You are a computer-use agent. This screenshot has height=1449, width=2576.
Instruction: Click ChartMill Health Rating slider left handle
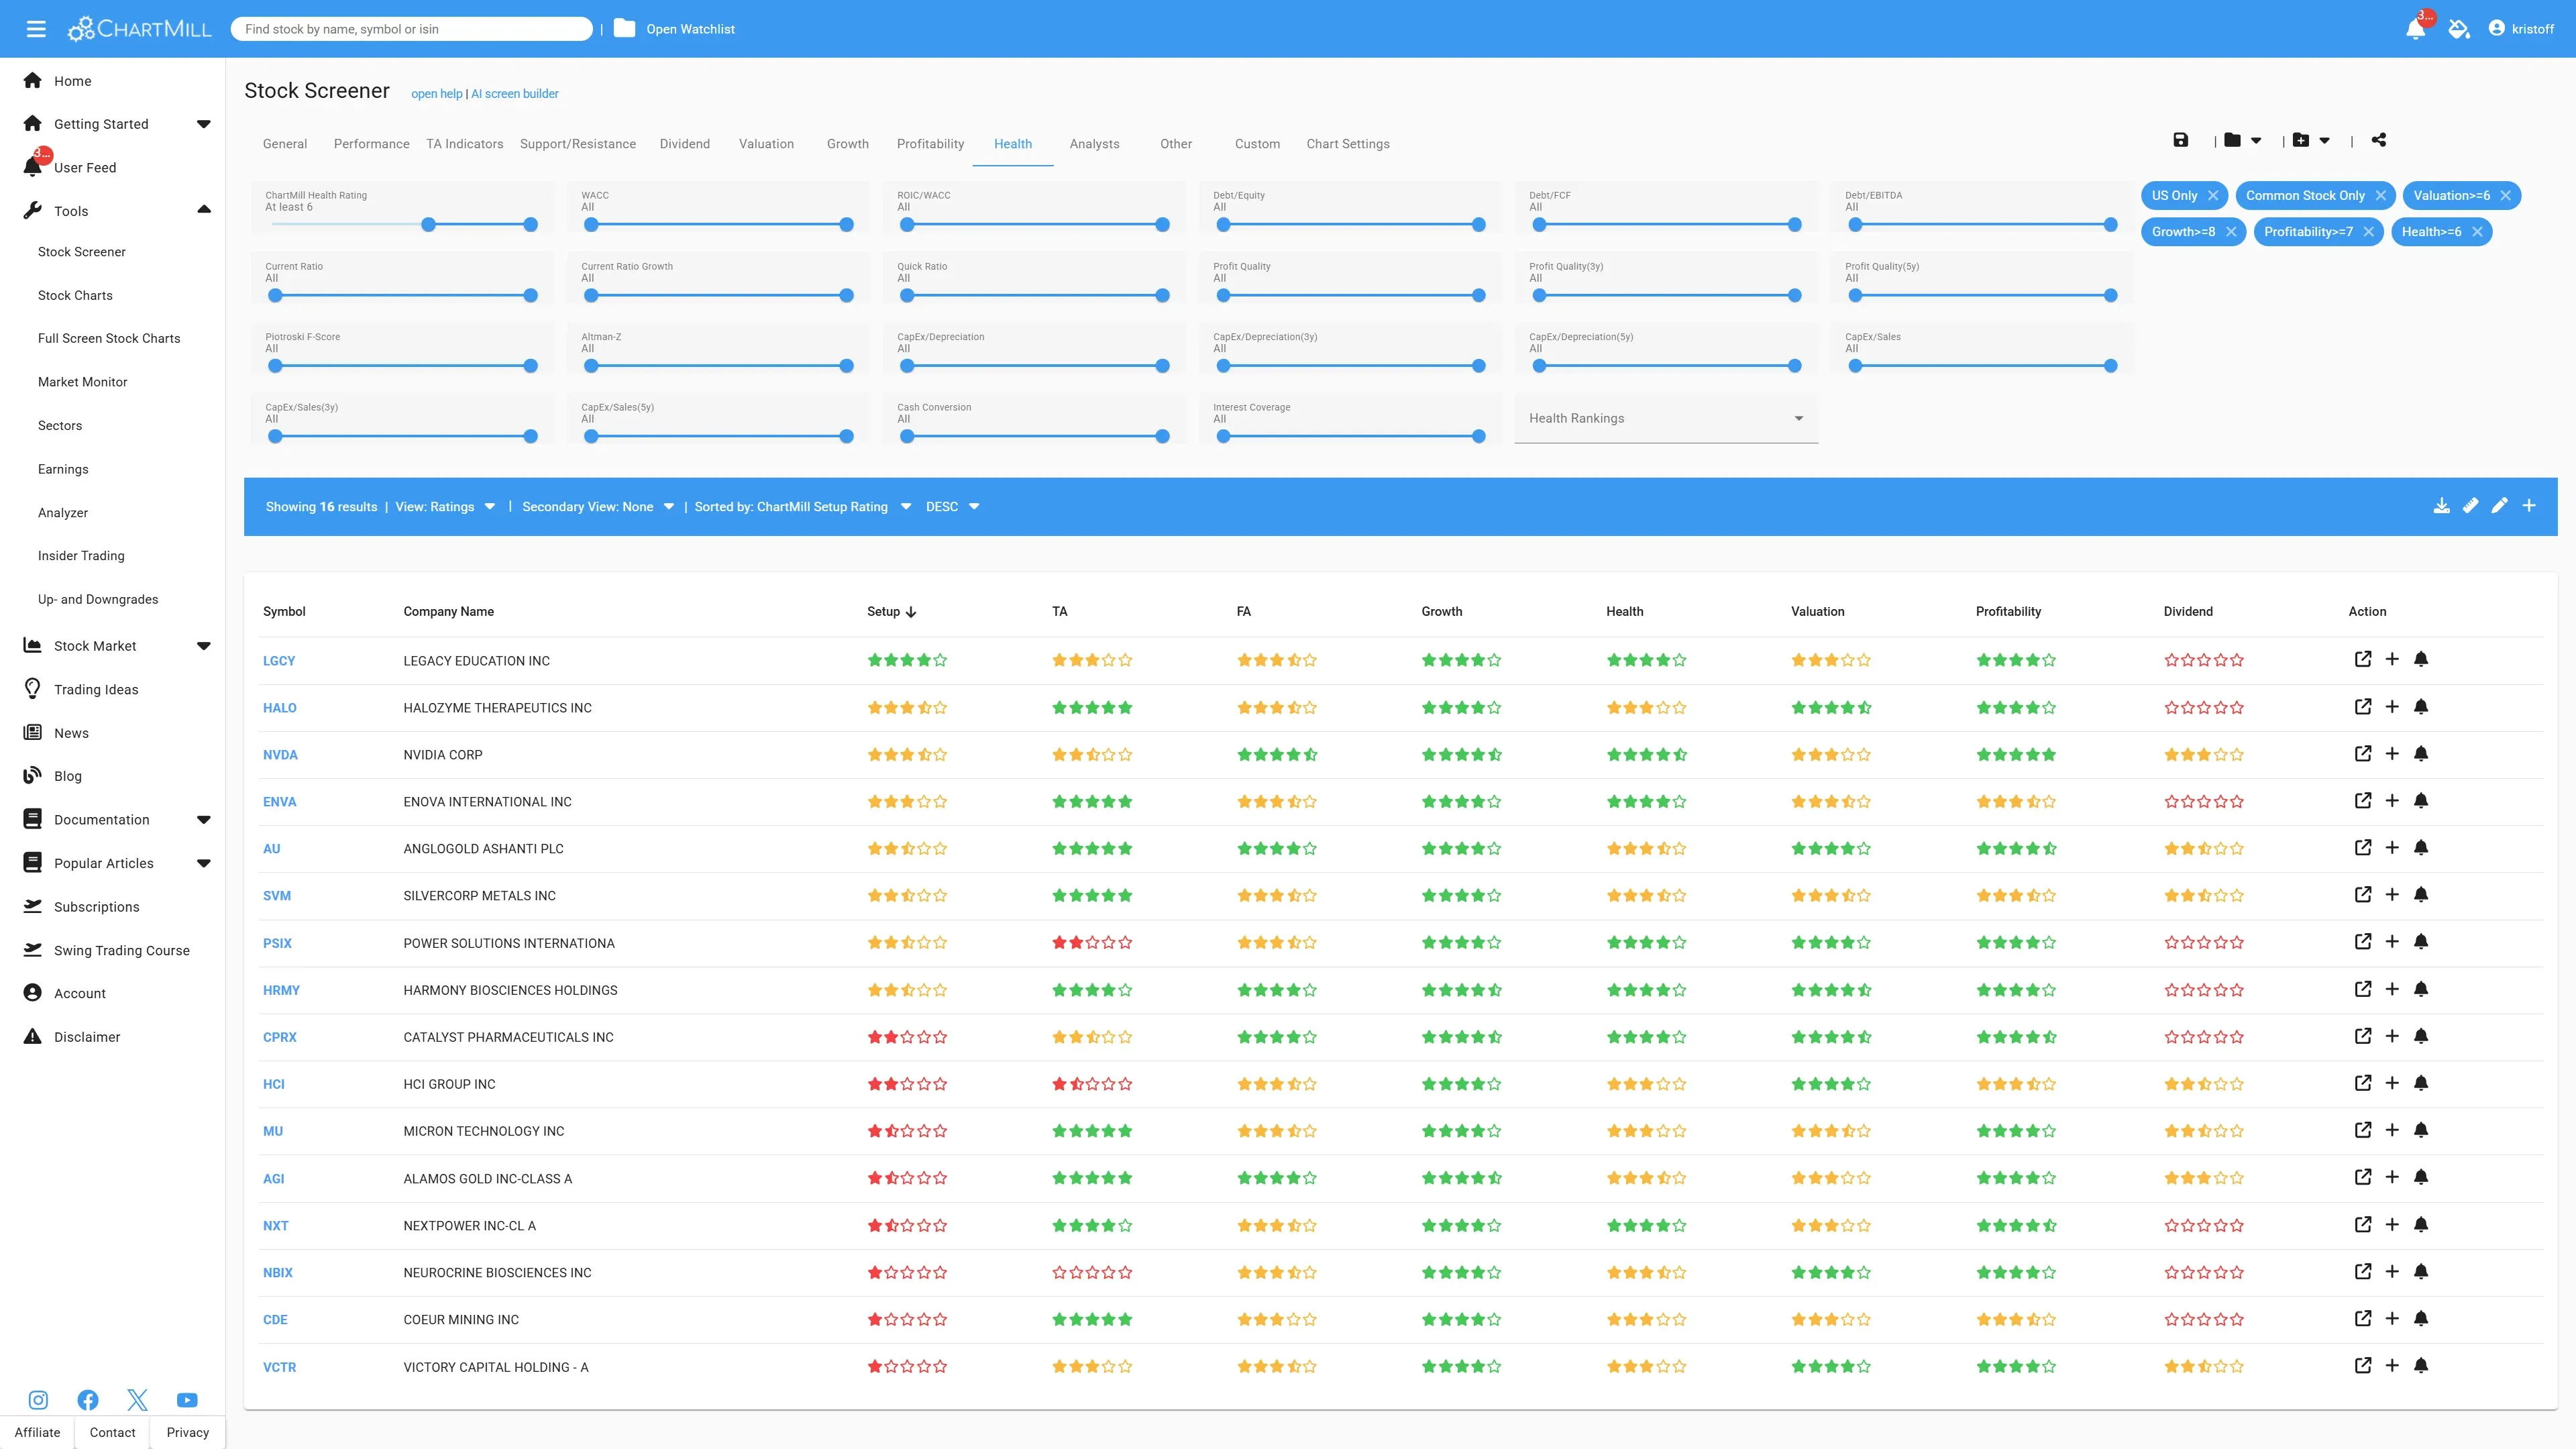point(428,225)
